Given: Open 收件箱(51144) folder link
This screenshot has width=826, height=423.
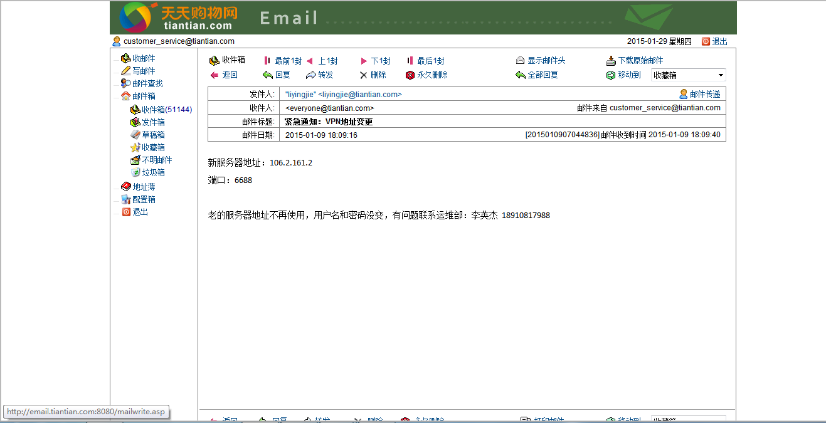Looking at the screenshot, I should [x=167, y=110].
